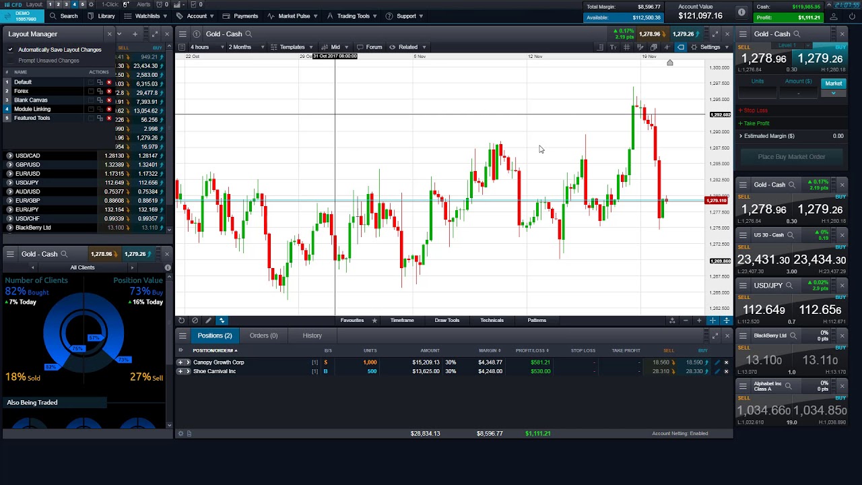Expand the USD/CAD watchlist row
The height and width of the screenshot is (485, 862).
[10, 156]
